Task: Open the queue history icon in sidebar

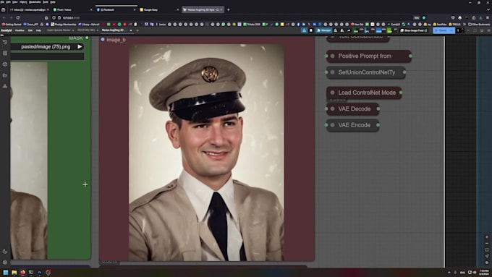Action: (x=5, y=42)
